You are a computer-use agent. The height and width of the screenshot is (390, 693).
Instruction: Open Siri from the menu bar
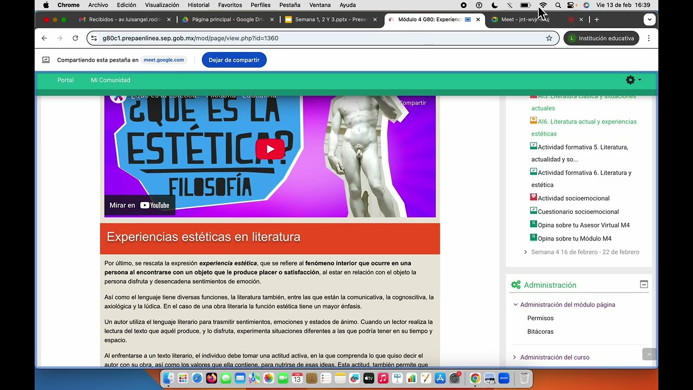pos(586,5)
